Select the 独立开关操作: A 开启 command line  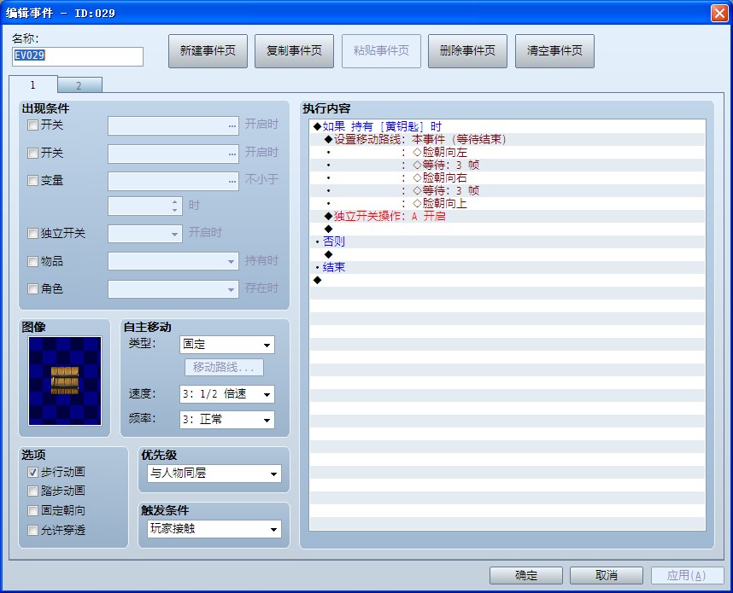pyautogui.click(x=507, y=216)
